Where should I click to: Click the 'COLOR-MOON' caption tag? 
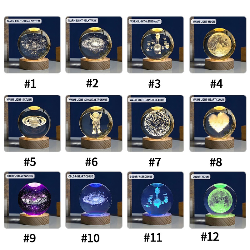tap(201, 177)
